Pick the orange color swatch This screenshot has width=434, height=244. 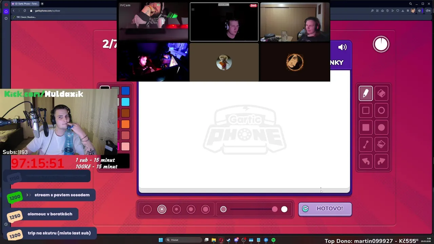pos(125,124)
